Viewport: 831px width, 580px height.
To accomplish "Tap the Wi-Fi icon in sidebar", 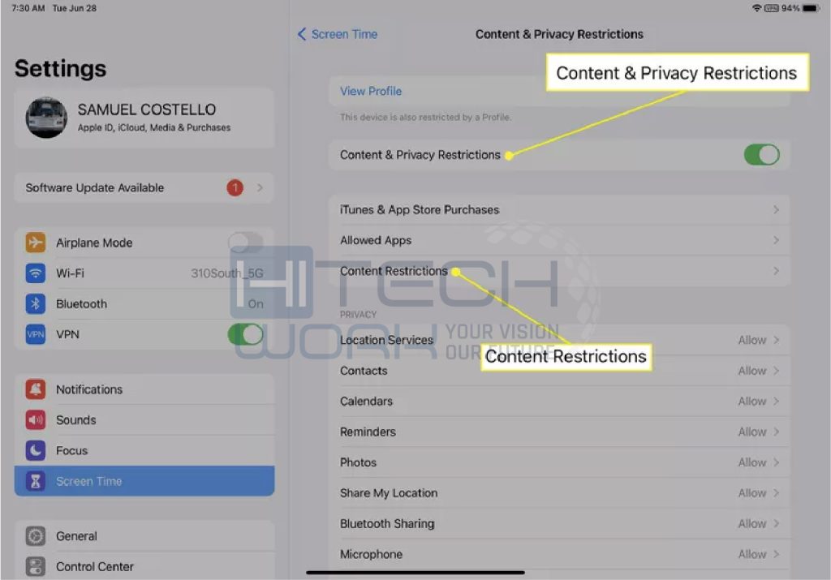I will click(36, 273).
